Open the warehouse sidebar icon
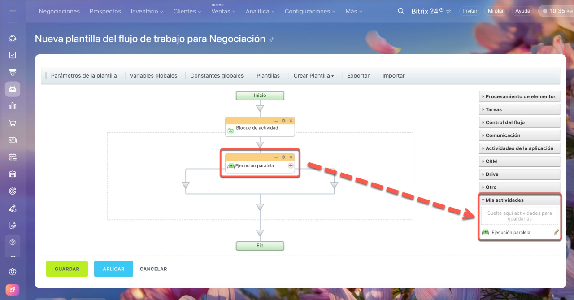This screenshot has width=574, height=300. [13, 174]
